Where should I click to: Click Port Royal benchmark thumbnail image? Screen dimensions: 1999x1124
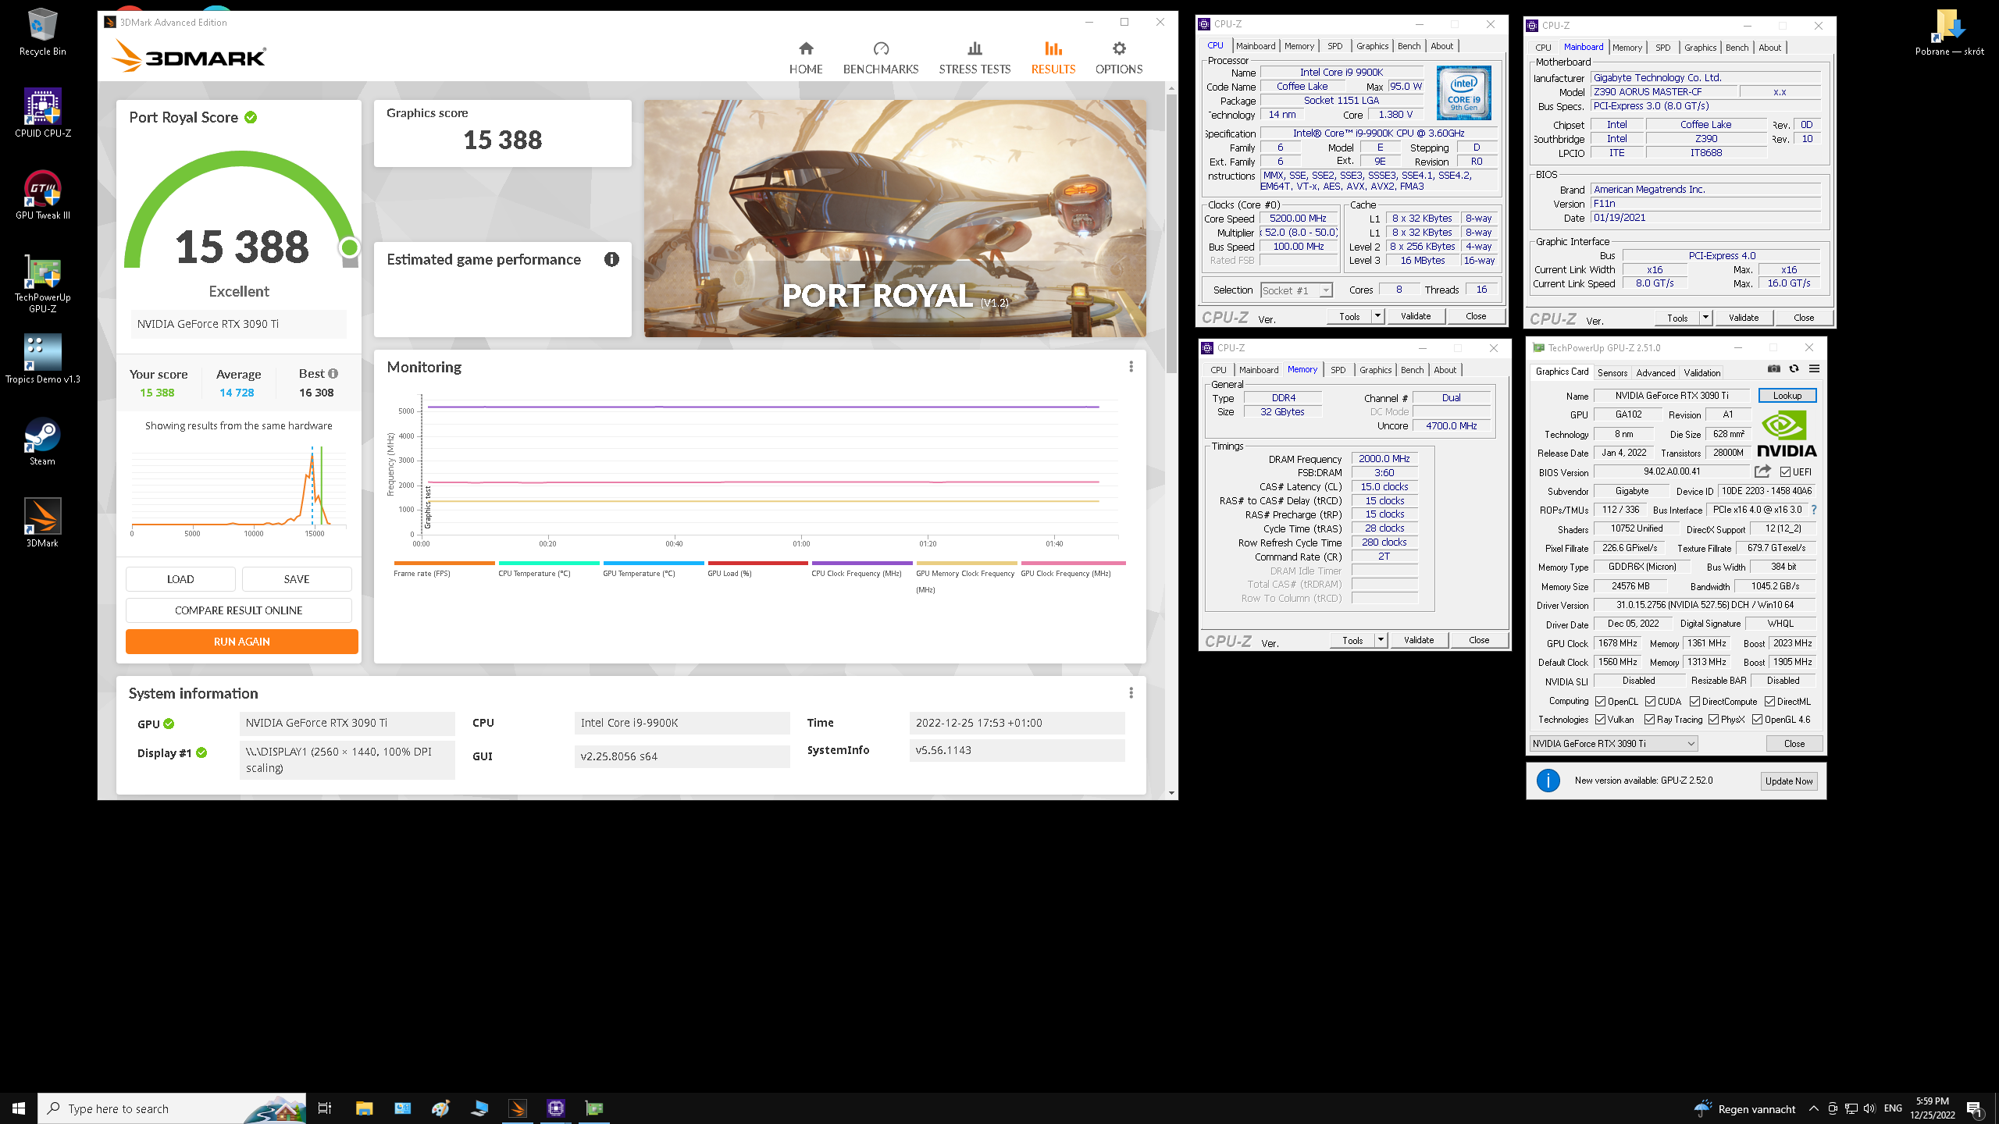pos(895,219)
